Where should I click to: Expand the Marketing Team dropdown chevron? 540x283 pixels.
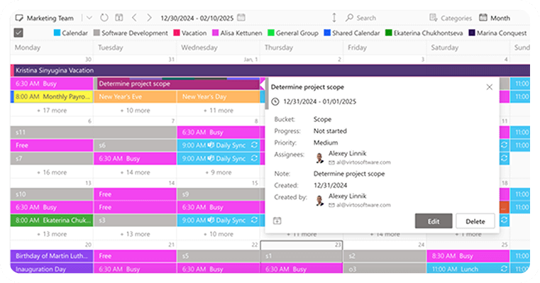pos(89,18)
